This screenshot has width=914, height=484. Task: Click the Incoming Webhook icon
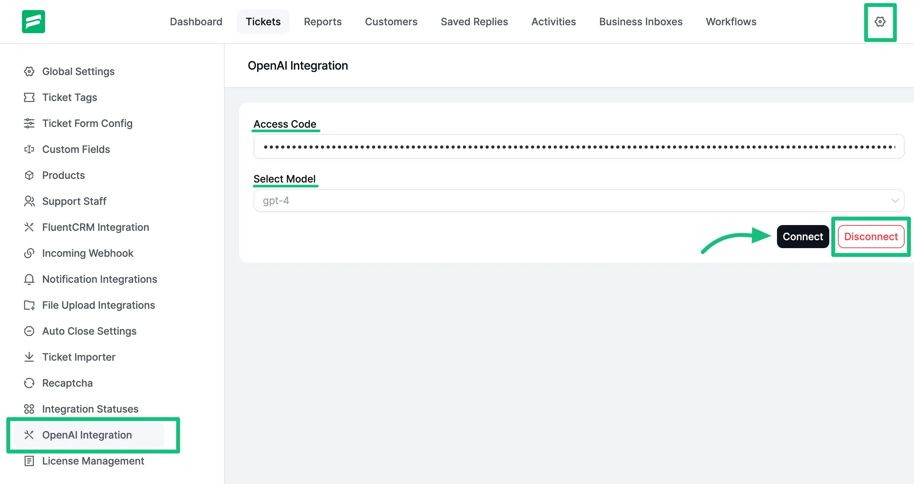coord(29,253)
